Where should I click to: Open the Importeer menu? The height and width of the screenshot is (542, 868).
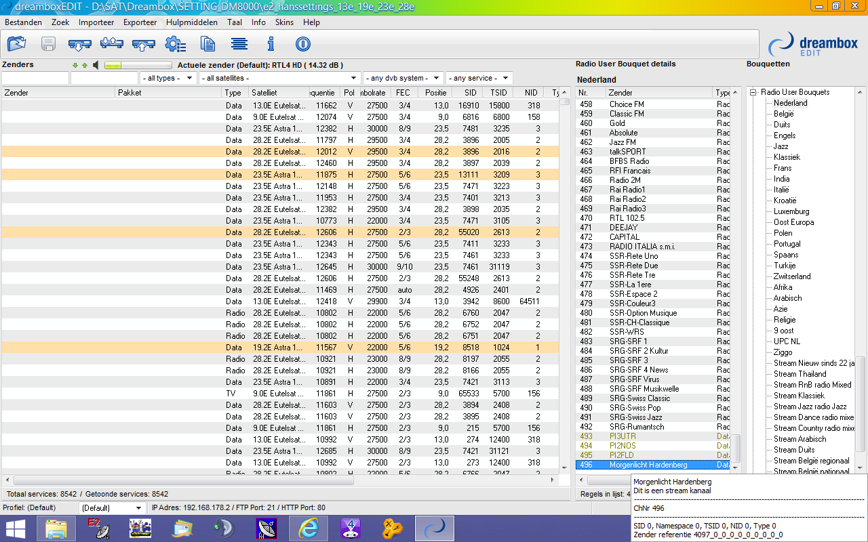pyautogui.click(x=96, y=22)
